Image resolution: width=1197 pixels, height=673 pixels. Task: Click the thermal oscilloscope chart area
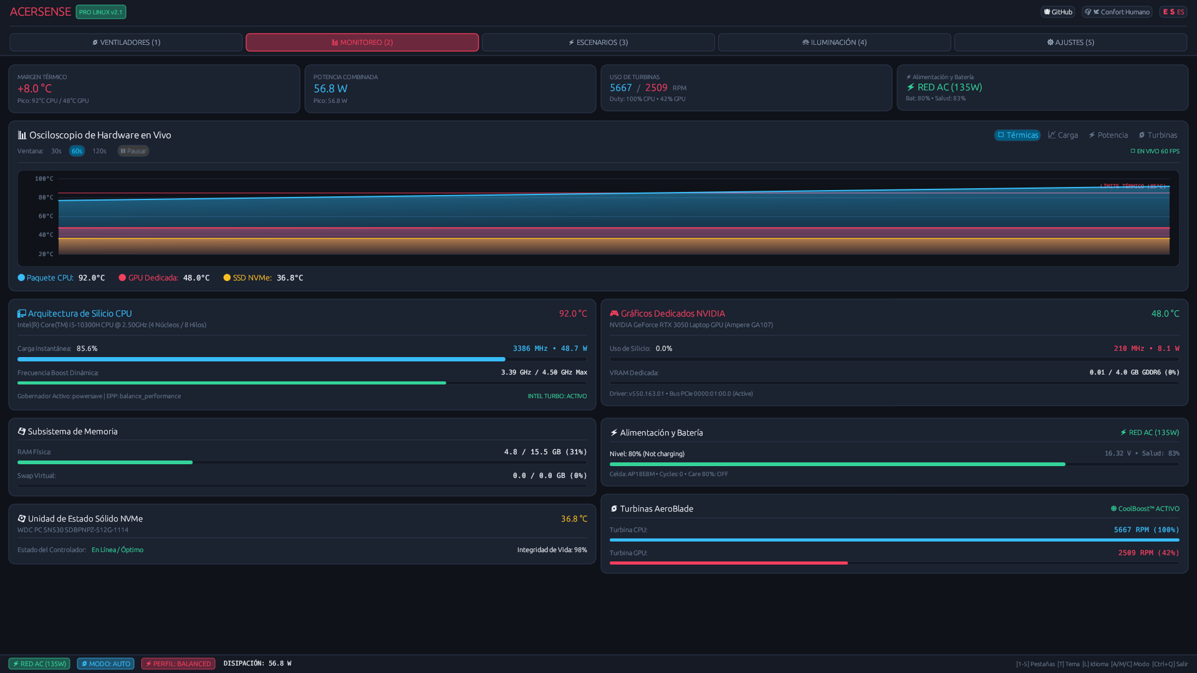tap(598, 218)
